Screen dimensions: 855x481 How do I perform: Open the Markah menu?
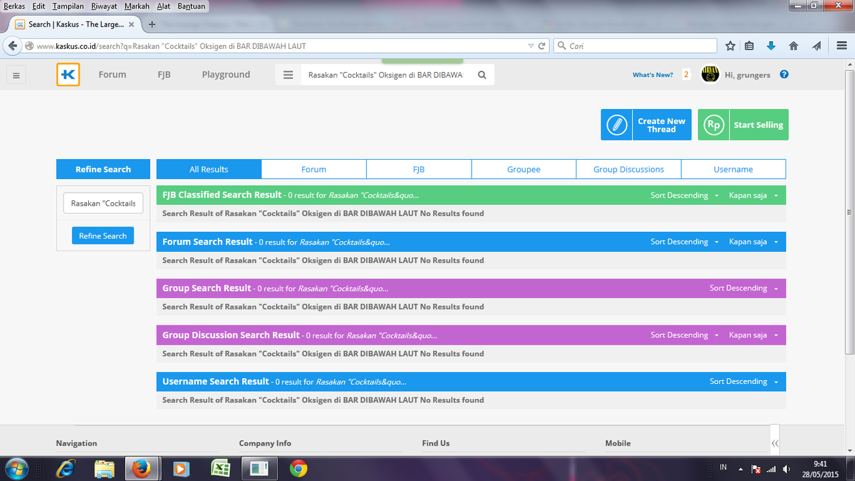(137, 6)
